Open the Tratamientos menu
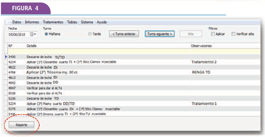Viewport: 265px width, 137px height. [x=53, y=22]
